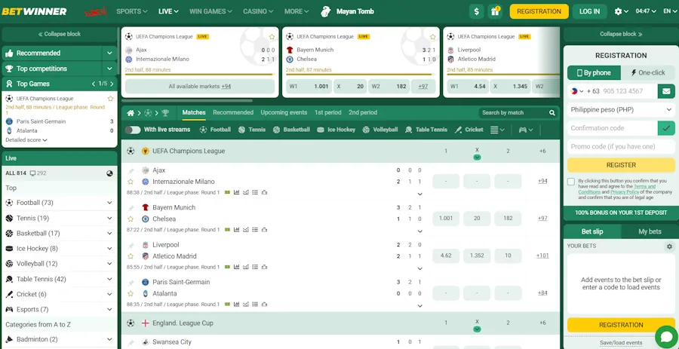Image resolution: width=679 pixels, height=349 pixels.
Task: Open LIVE menu
Action: coord(168,11)
